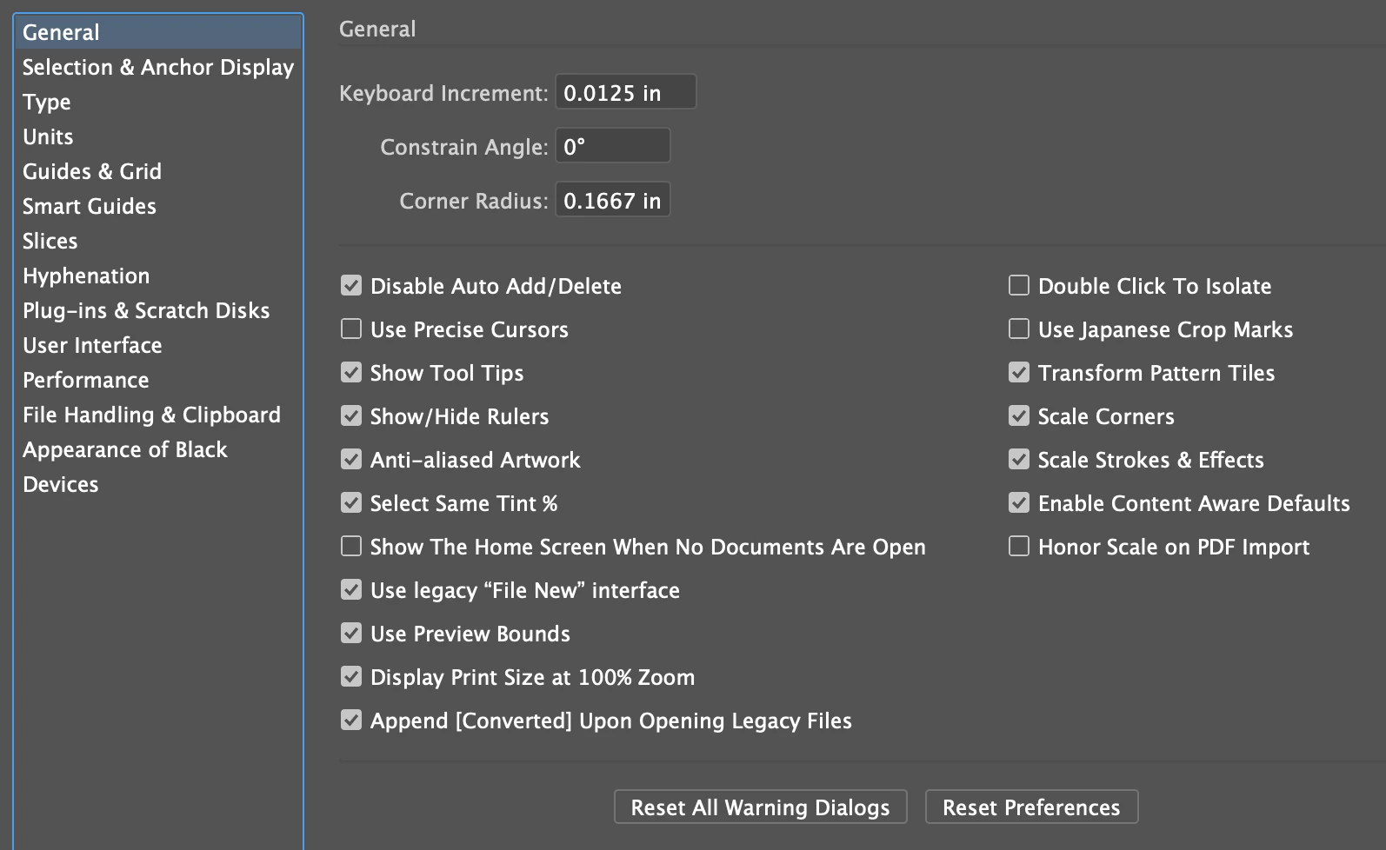Open the Selection & Anchor Display category

click(x=157, y=67)
